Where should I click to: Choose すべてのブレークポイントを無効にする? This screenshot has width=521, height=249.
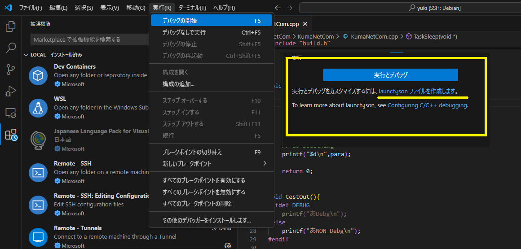(212, 192)
